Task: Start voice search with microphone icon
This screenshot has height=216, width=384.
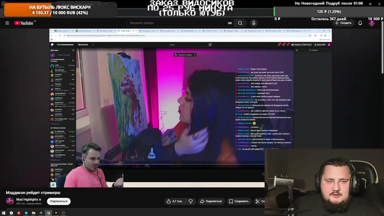Action: [x=254, y=23]
